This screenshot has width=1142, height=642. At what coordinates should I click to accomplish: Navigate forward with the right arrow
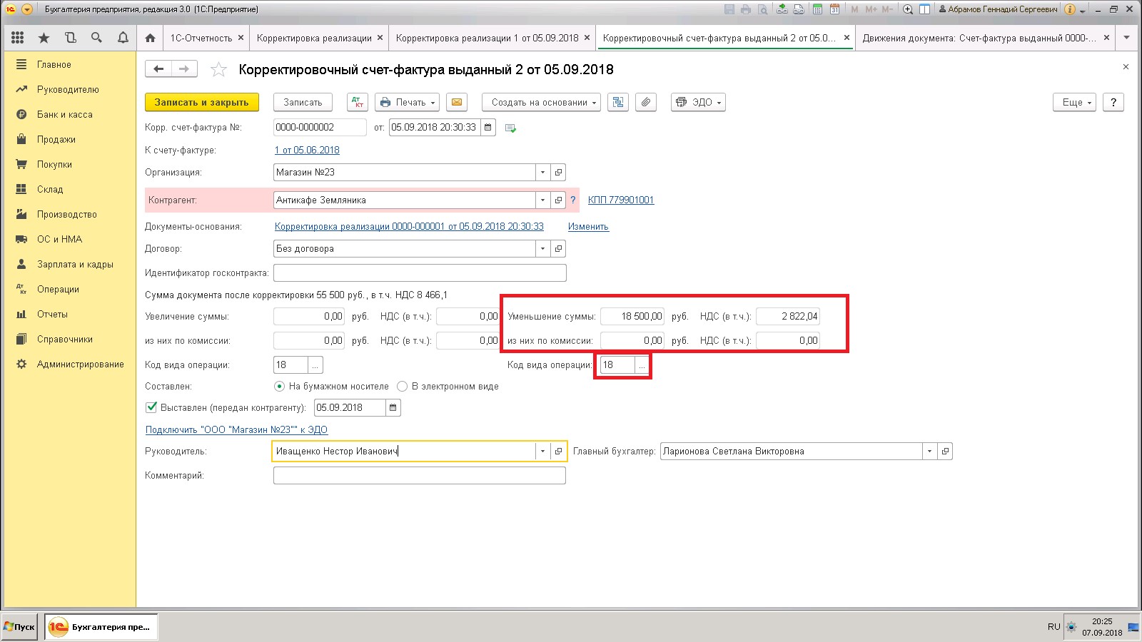click(184, 69)
